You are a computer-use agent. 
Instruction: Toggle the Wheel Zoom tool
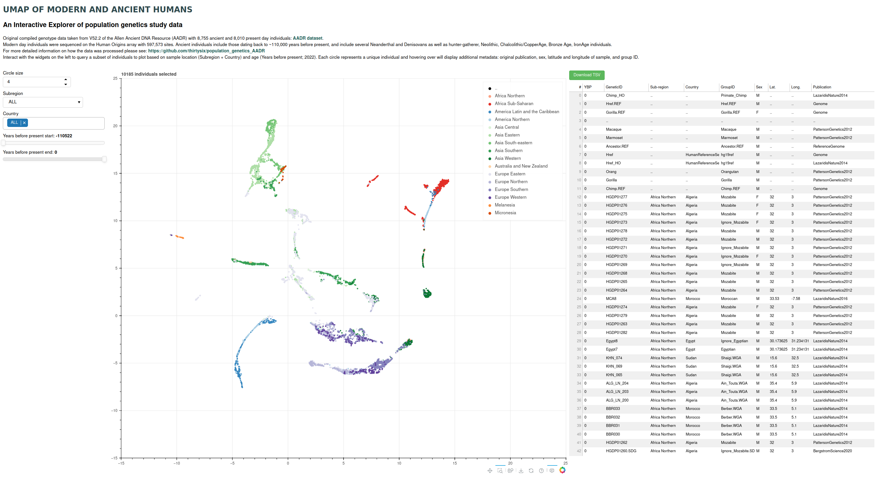pyautogui.click(x=510, y=470)
